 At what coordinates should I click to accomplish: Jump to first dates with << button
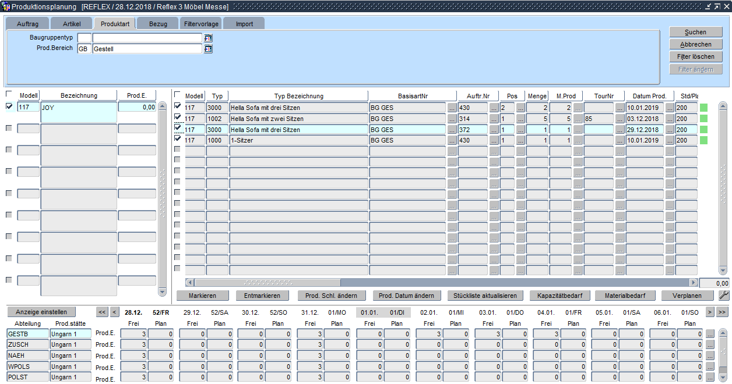(x=103, y=312)
